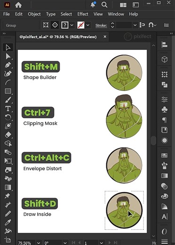Adjust the stroke weight stepper arrows
Viewport: 175px width, 245px height.
[112, 25]
